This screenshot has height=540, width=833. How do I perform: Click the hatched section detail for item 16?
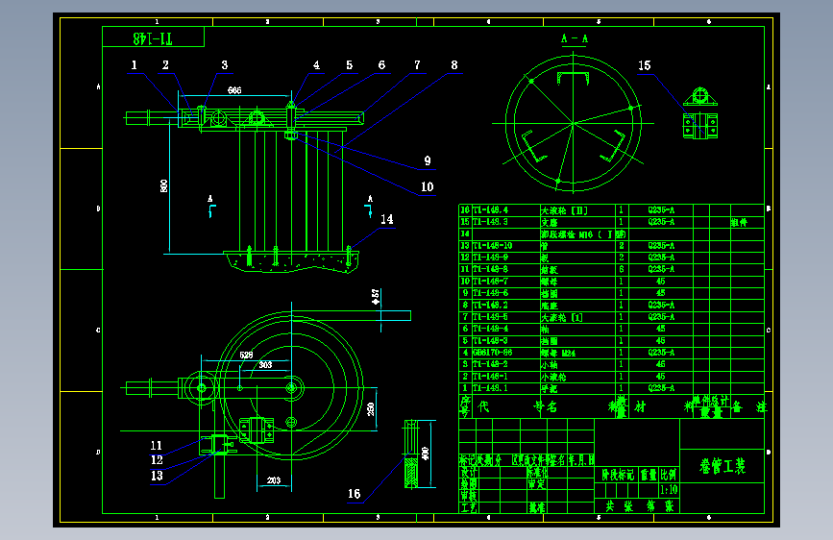click(410, 454)
